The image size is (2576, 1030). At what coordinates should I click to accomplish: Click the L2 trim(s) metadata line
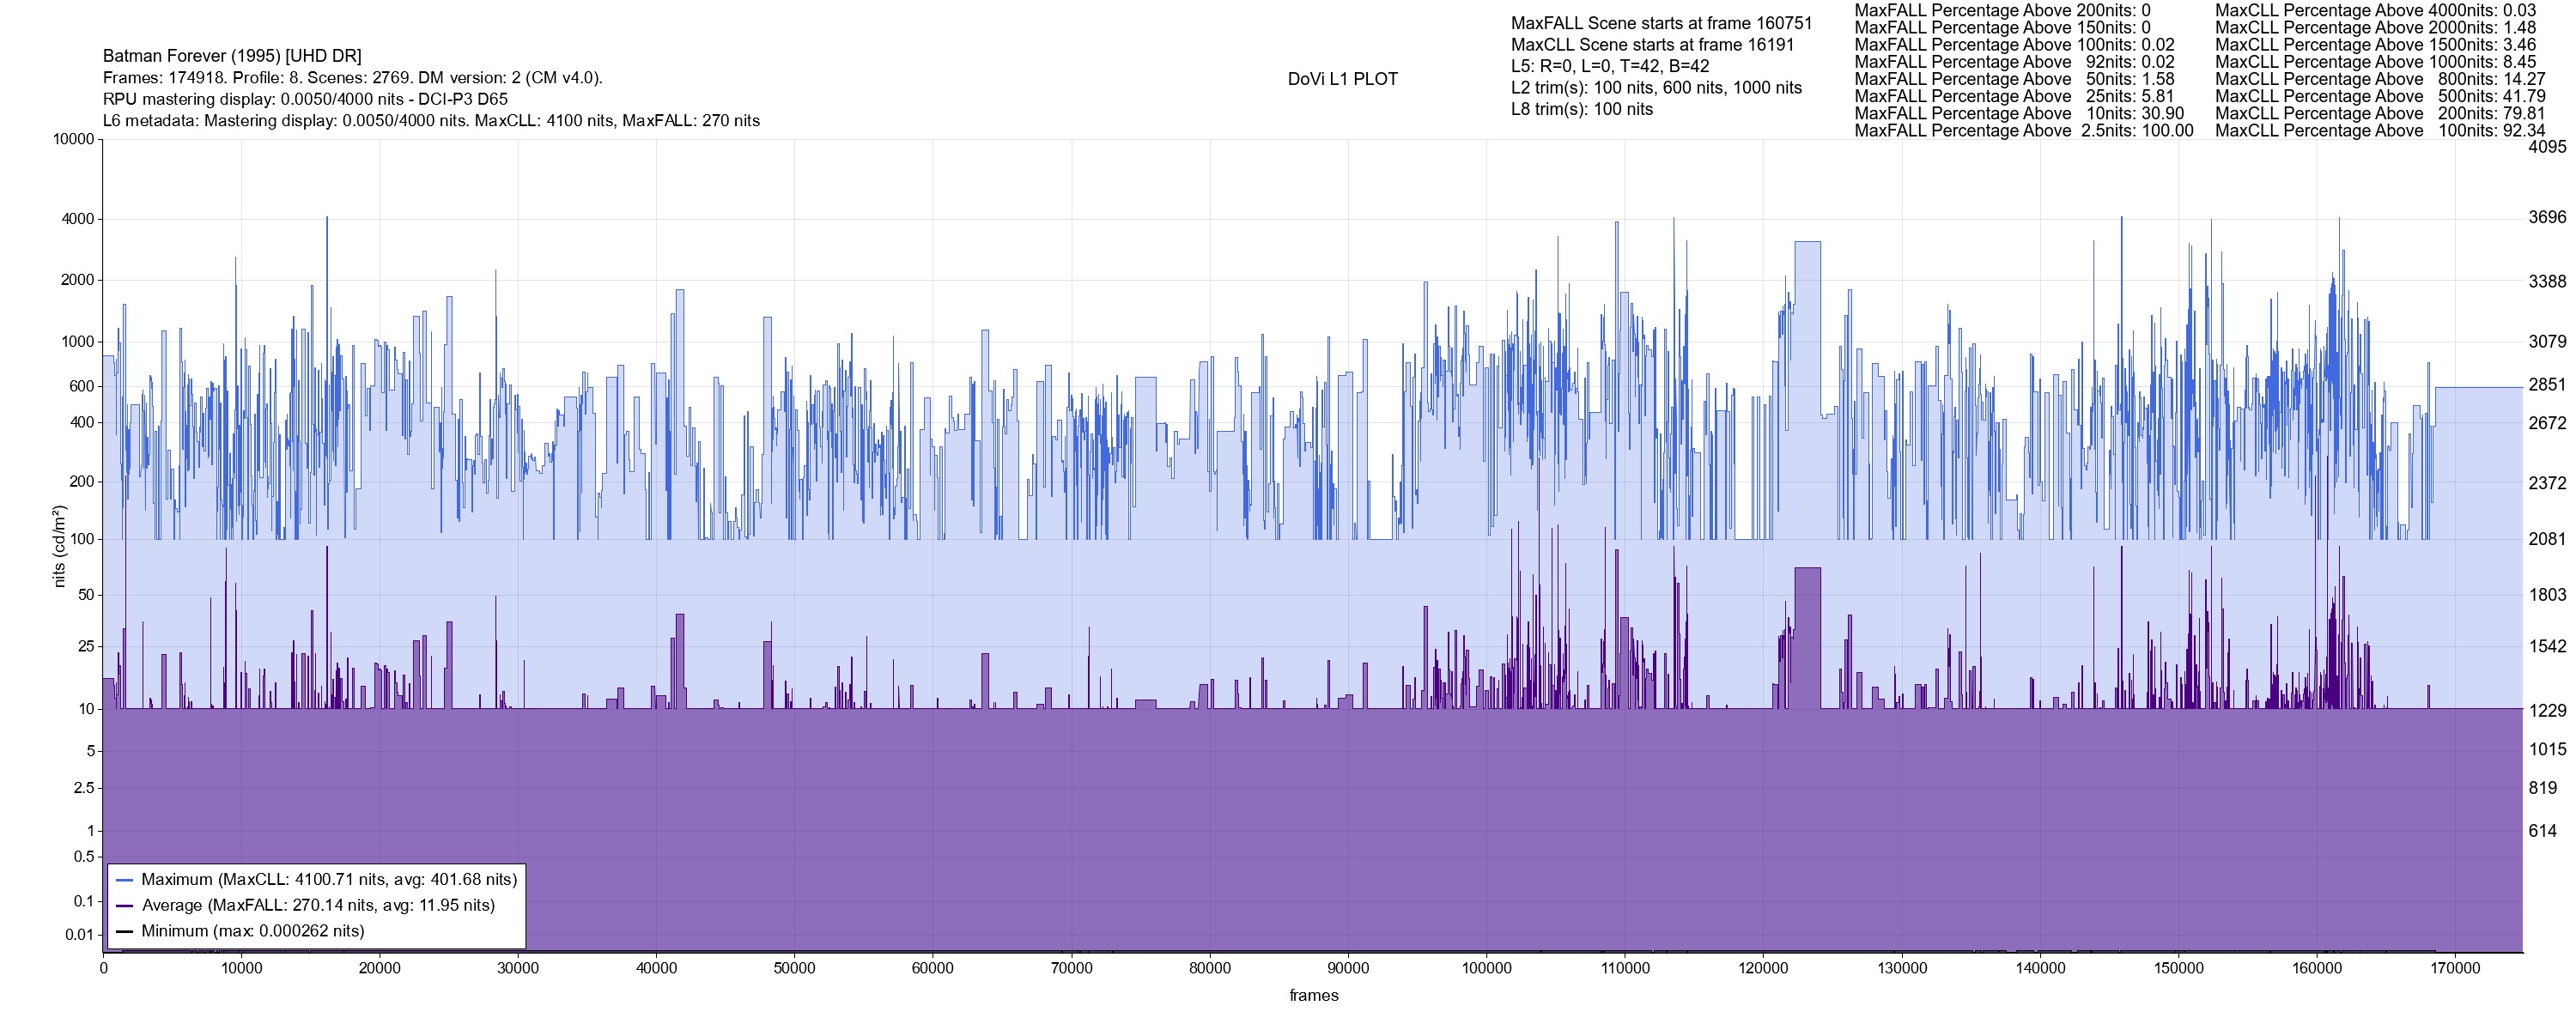(x=1656, y=88)
